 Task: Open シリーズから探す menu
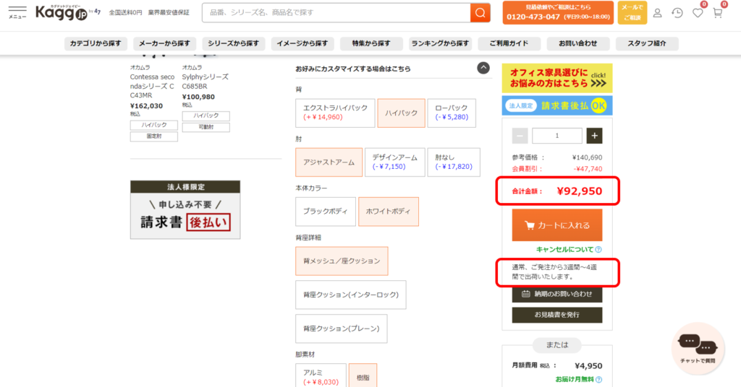234,43
